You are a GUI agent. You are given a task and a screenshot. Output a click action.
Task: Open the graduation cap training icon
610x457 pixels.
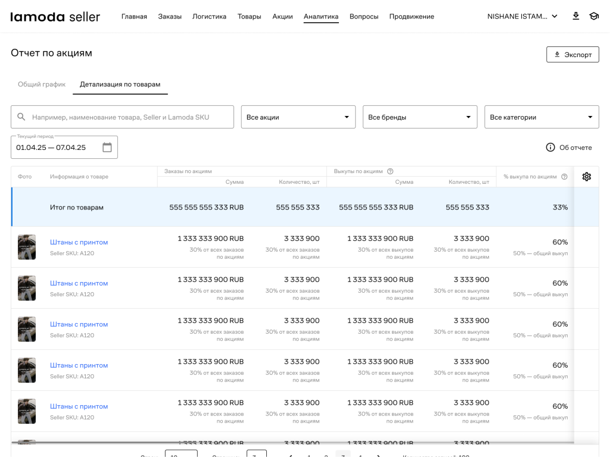pos(593,16)
